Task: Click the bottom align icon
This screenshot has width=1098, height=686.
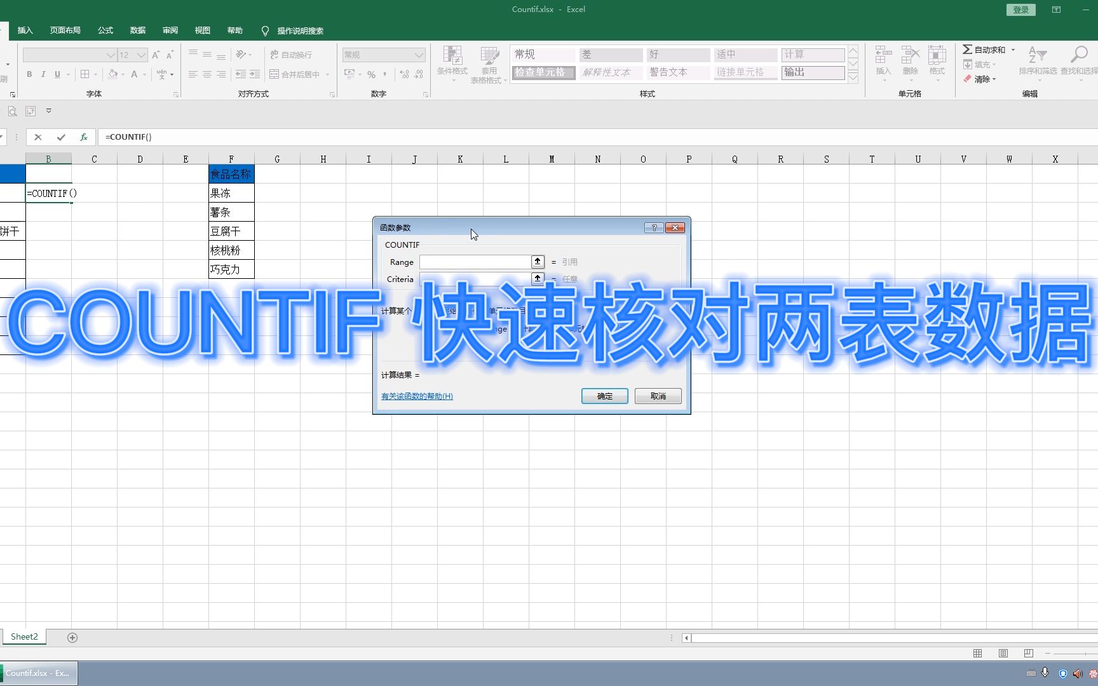Action: tap(221, 55)
